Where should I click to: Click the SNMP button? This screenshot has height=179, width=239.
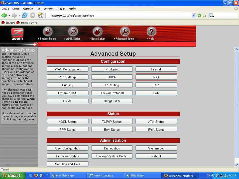pos(68,101)
